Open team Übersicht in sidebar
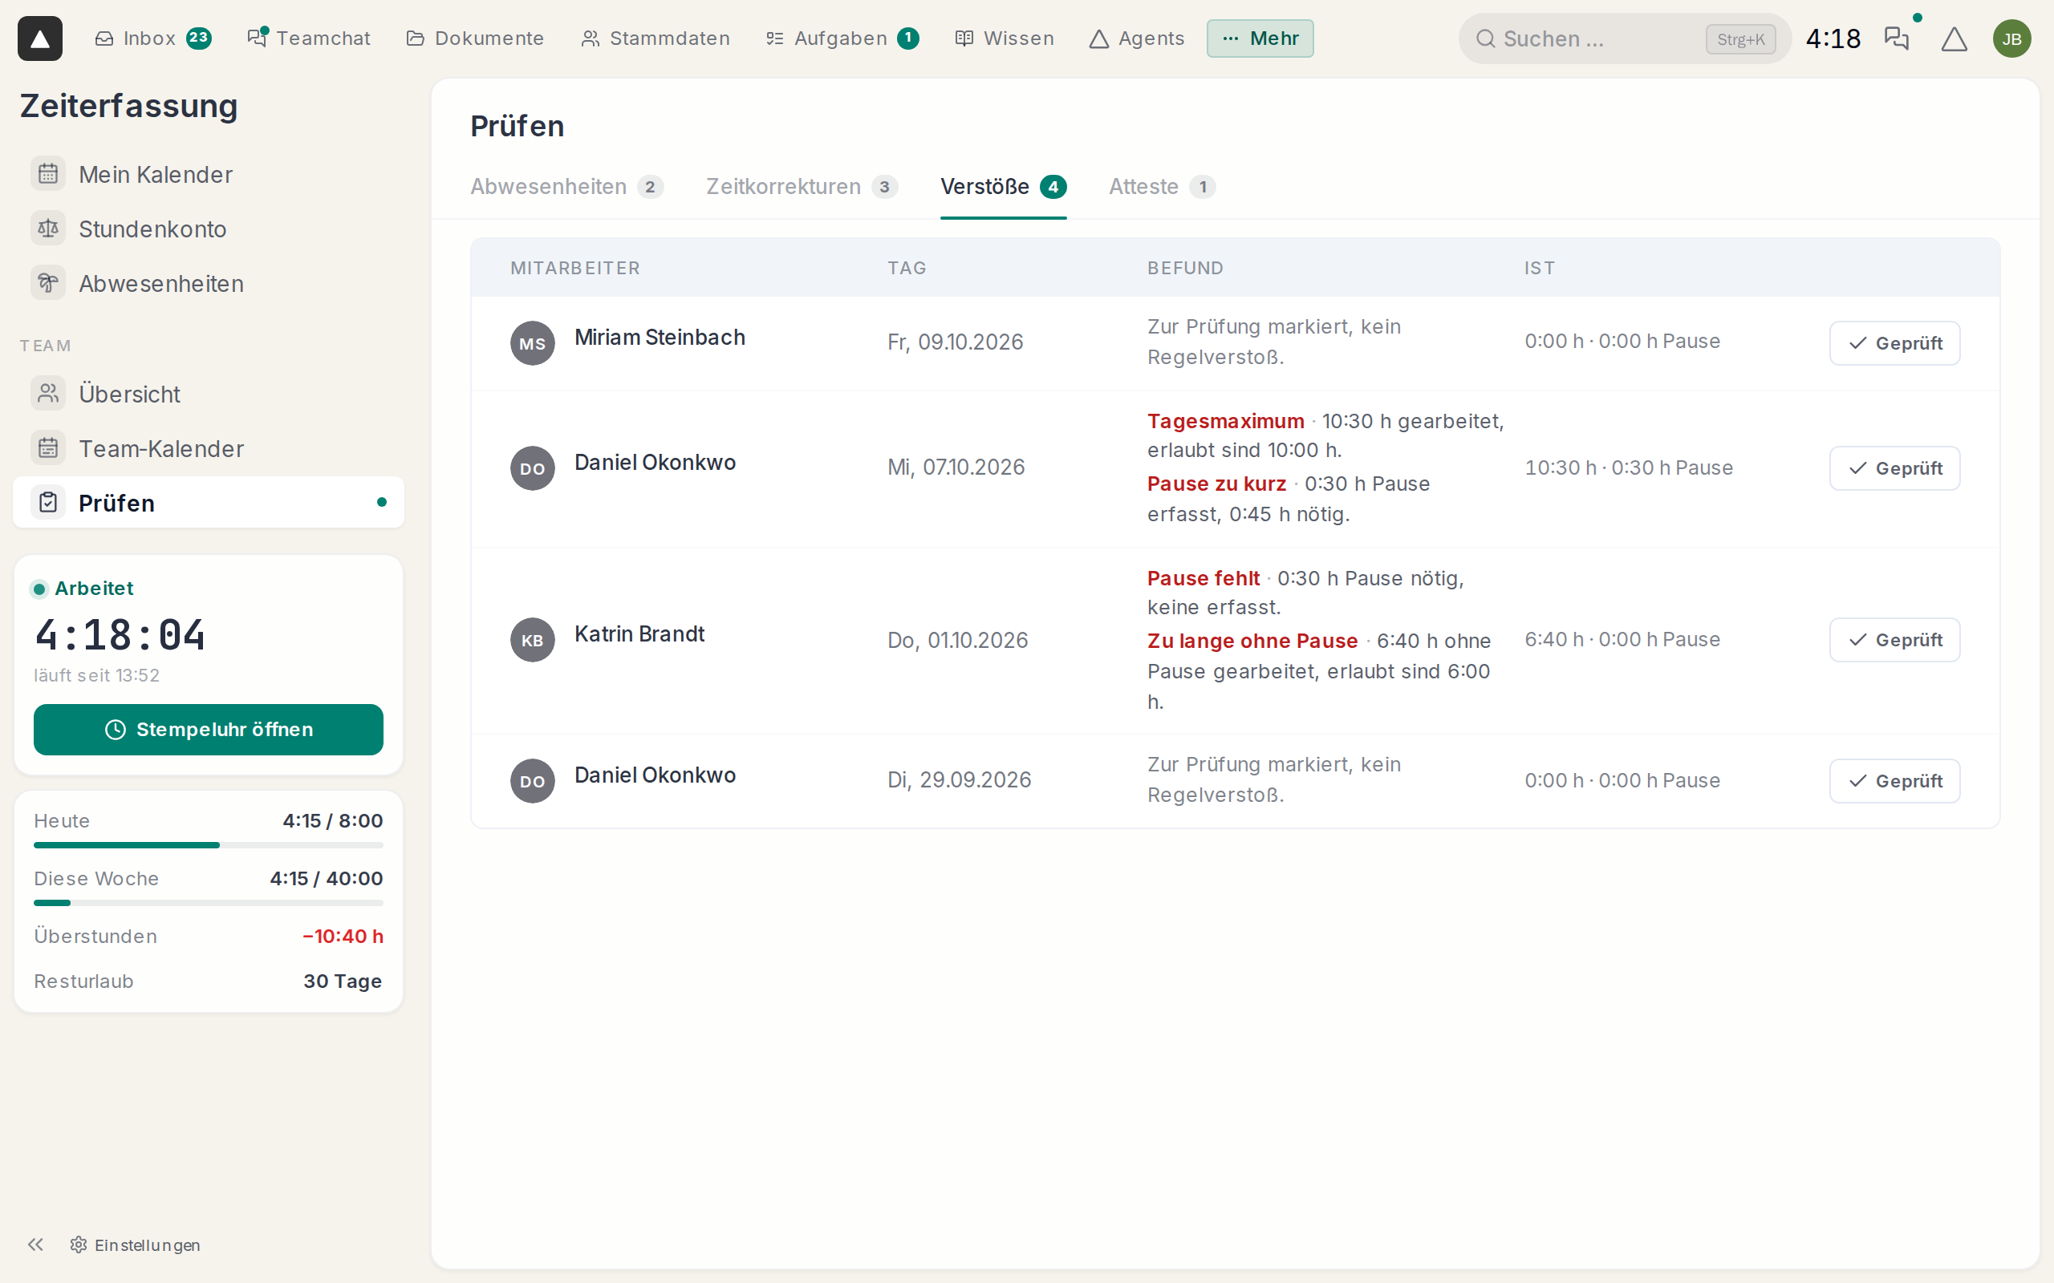The height and width of the screenshot is (1283, 2054). 208,394
